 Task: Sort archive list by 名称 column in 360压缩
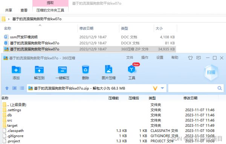(5, 98)
